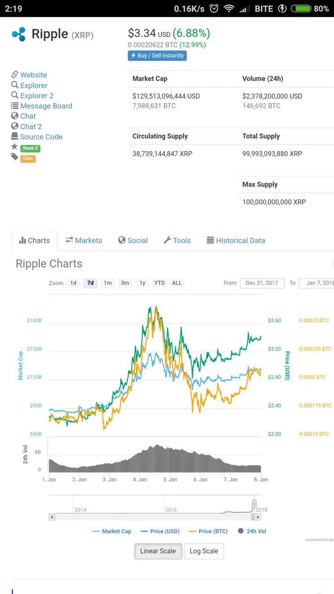This screenshot has width=334, height=594.
Task: Click the Ripple logo icon
Action: pos(19,34)
